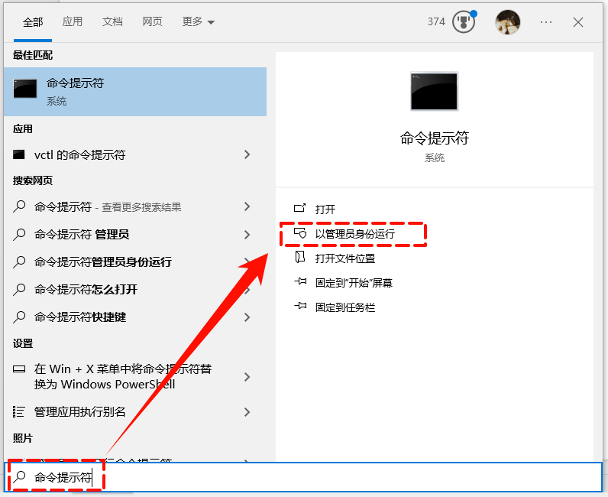
Task: Click pin icon beside 固定到任务栏
Action: click(300, 306)
